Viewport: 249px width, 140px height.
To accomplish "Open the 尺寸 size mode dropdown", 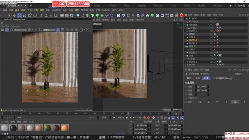I will pyautogui.click(x=177, y=122).
